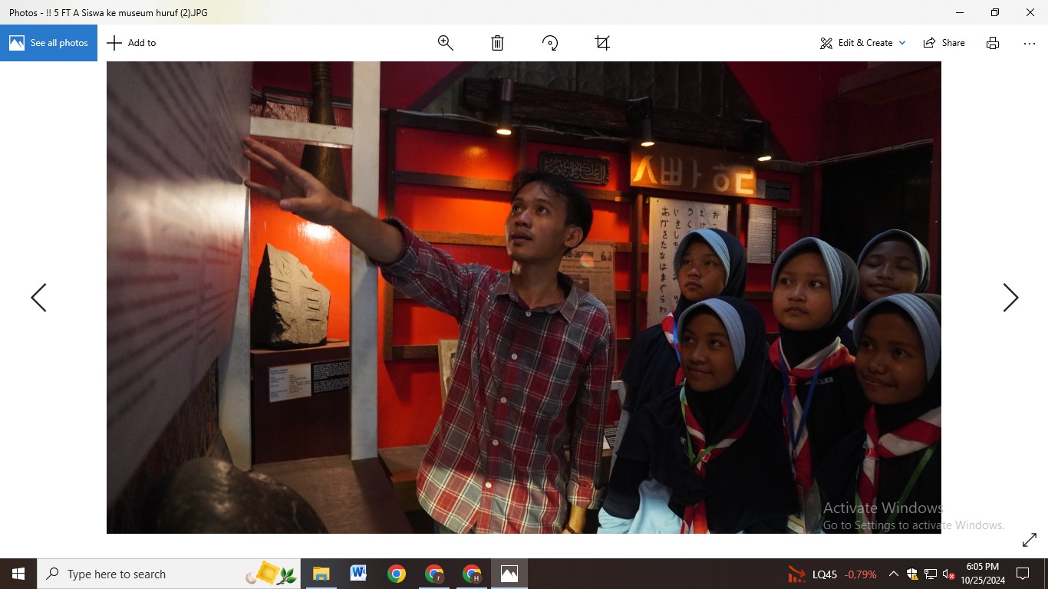Restore down the Photos window

pos(995,12)
